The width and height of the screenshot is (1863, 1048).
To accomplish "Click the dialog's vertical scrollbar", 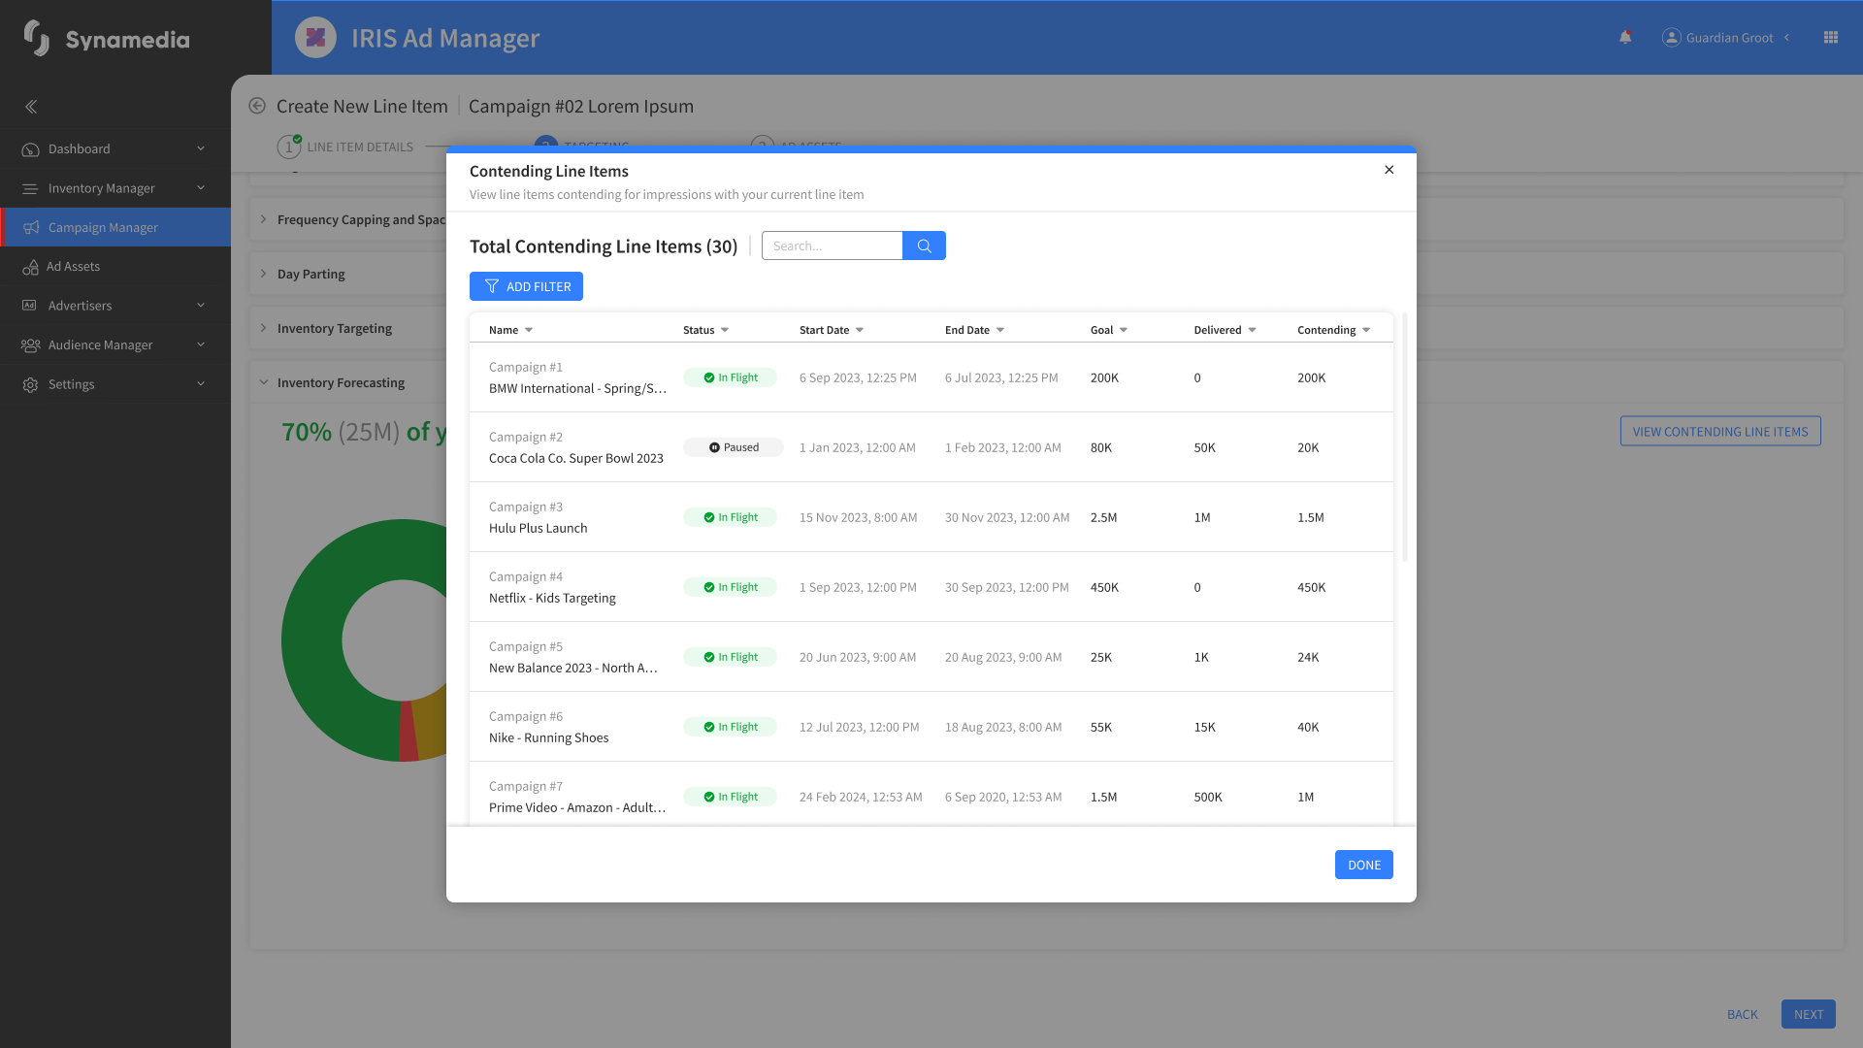I will 1405,437.
